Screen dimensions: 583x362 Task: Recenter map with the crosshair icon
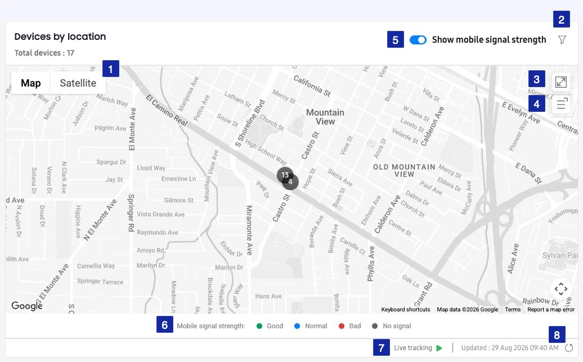pyautogui.click(x=560, y=288)
